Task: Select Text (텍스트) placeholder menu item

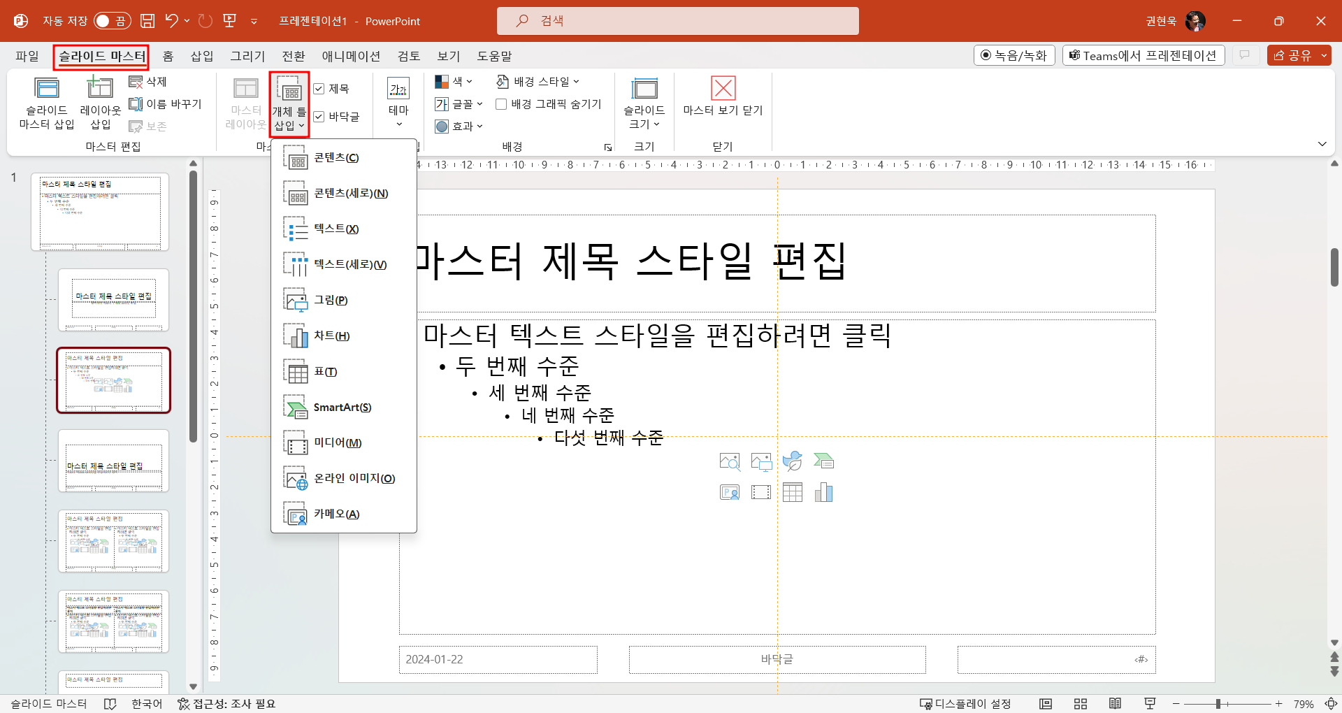Action: (343, 229)
